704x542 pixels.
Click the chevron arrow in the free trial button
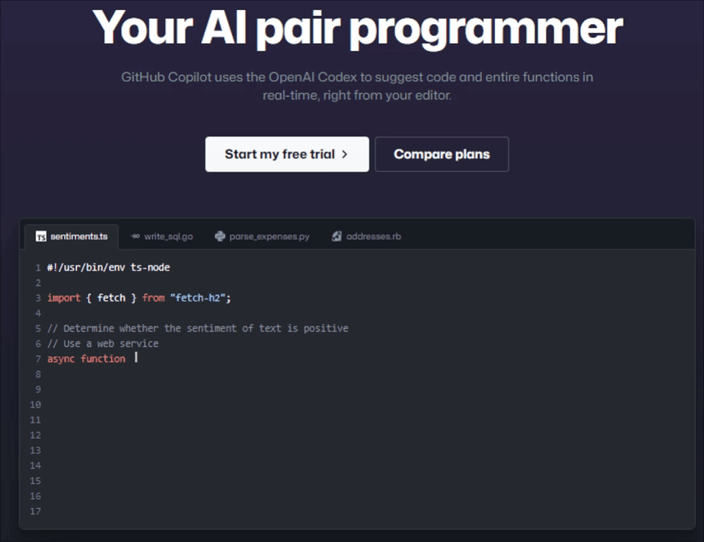(x=345, y=154)
